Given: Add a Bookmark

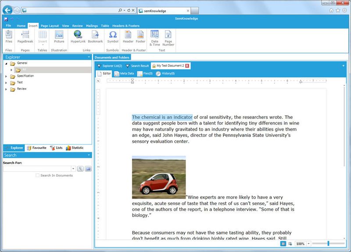Looking at the screenshot, I should pos(95,36).
